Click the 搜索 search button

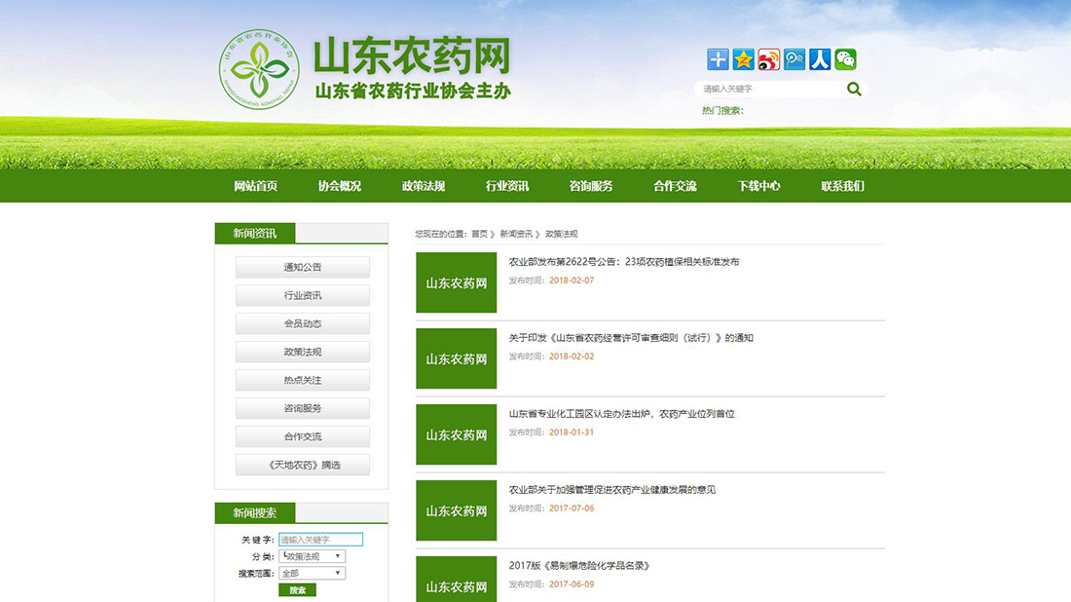[298, 589]
